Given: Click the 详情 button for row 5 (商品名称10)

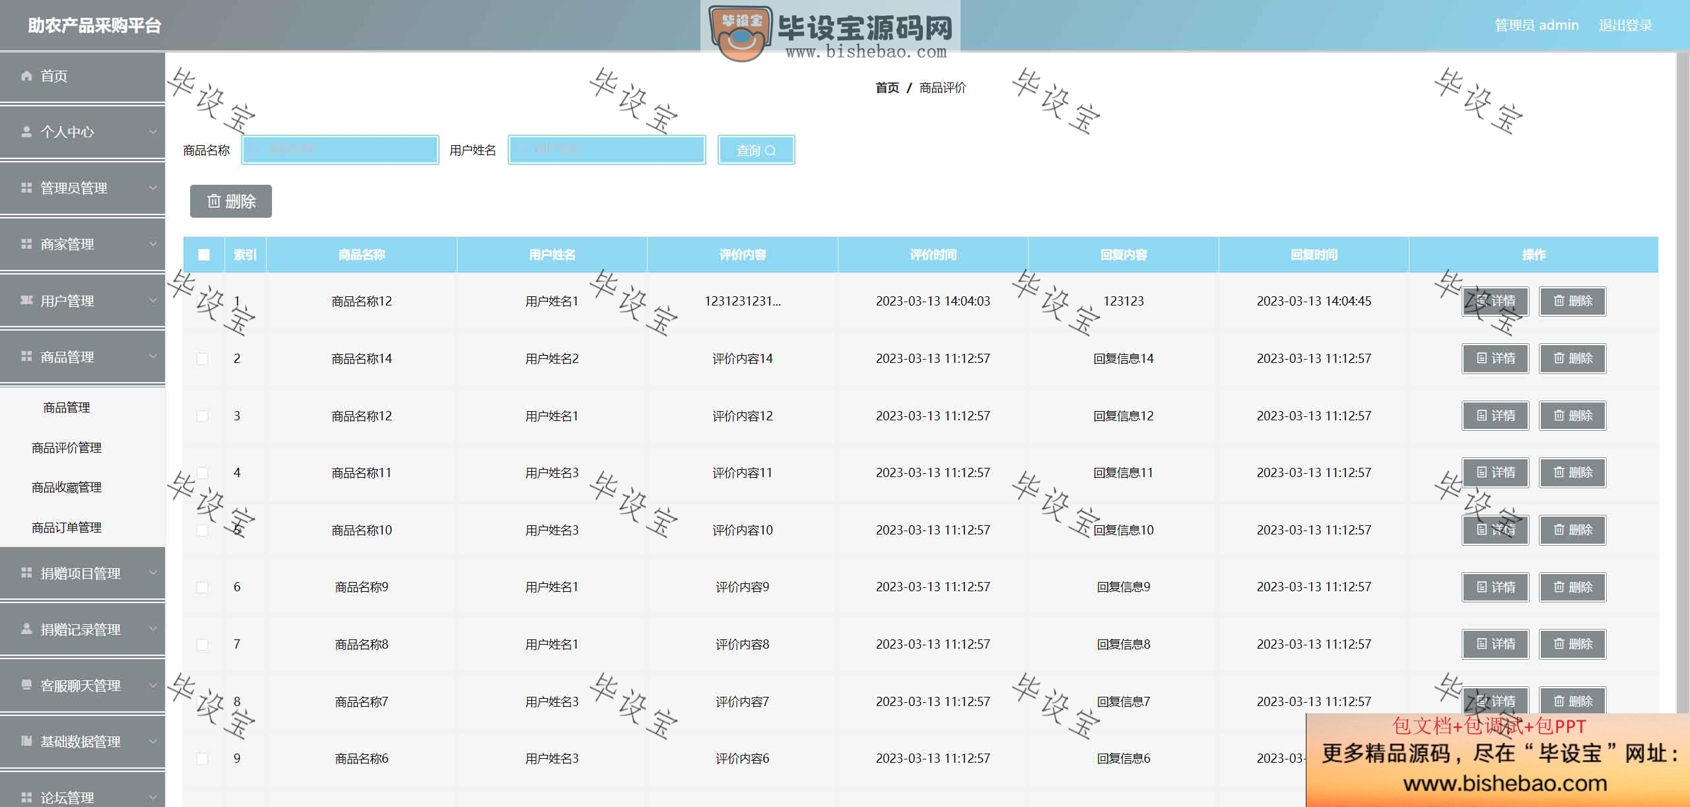Looking at the screenshot, I should [x=1495, y=530].
